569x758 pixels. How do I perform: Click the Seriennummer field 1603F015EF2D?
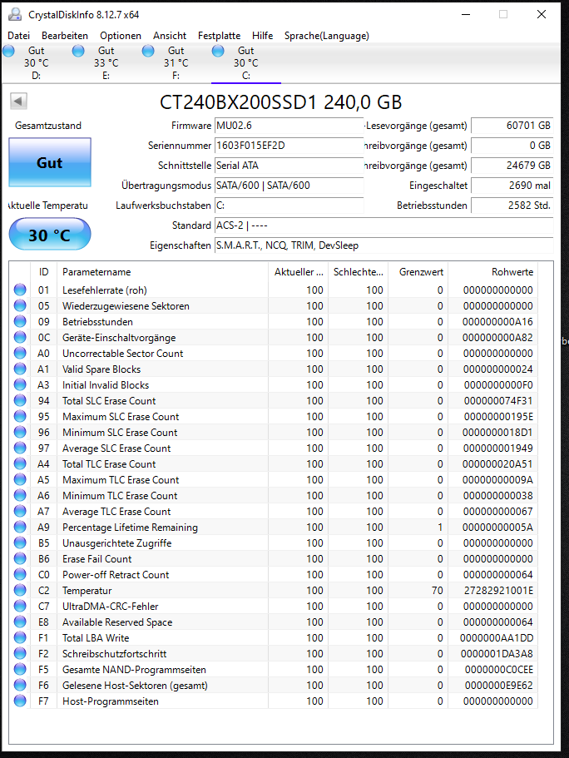(289, 146)
